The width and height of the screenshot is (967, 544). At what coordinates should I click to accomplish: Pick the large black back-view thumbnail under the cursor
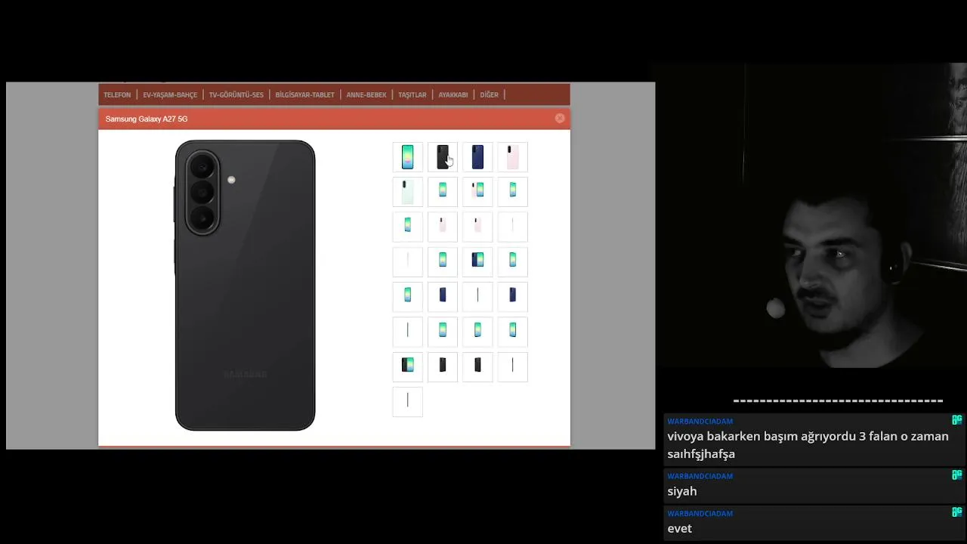point(443,157)
